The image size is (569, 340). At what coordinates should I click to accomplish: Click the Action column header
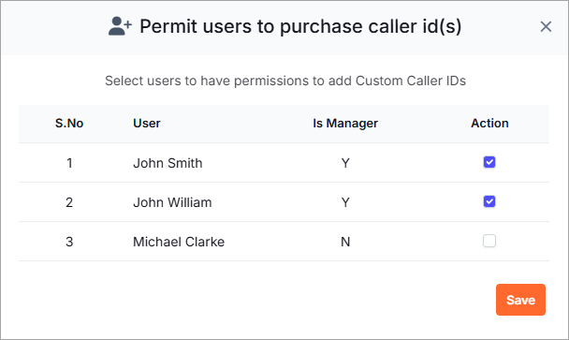[489, 123]
